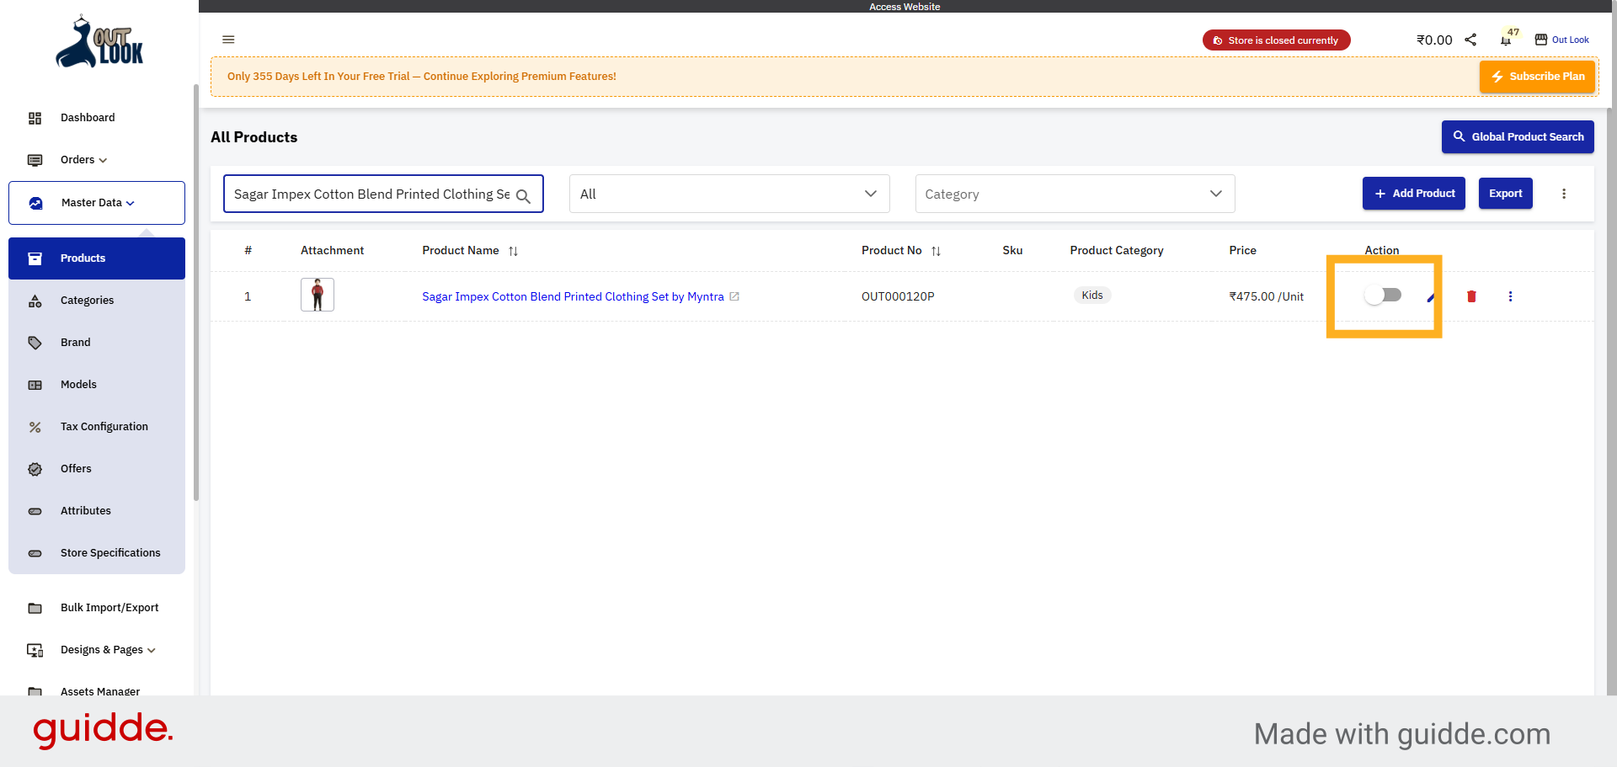
Task: Click the Dashboard label in sidebar
Action: tap(88, 118)
